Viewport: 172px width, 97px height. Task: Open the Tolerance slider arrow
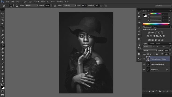click(x=101, y=6)
